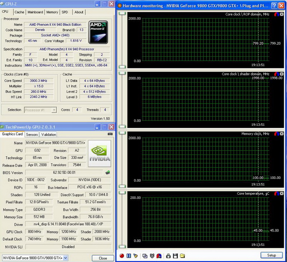The width and height of the screenshot is (287, 262).
Task: Click the Default Clock 740 MHz field
Action: click(34, 239)
